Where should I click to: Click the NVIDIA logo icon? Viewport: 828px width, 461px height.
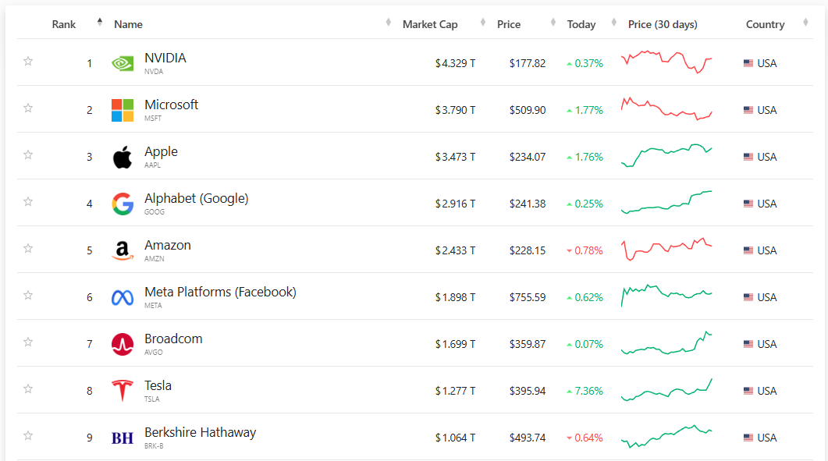tap(123, 63)
